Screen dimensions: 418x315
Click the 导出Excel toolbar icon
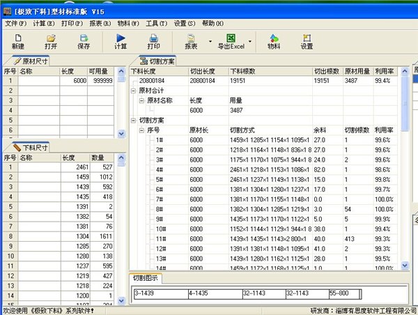[231, 42]
